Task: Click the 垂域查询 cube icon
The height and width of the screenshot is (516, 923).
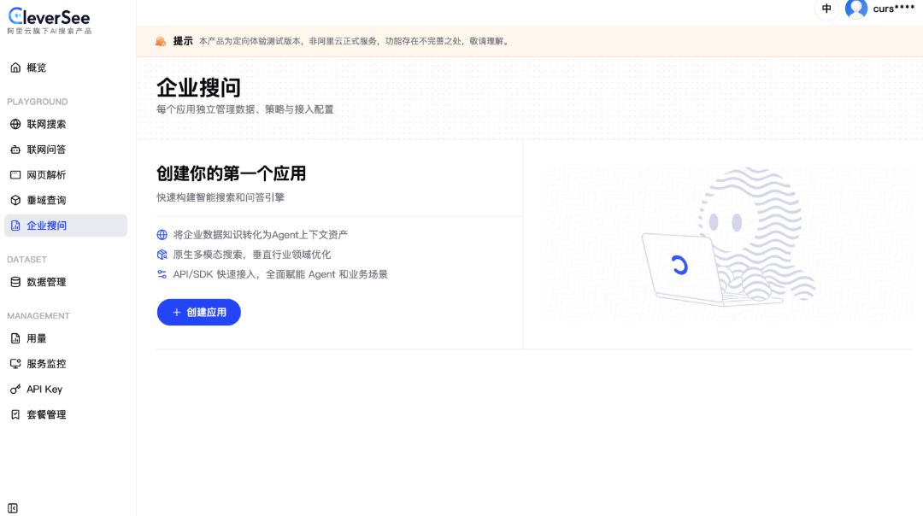Action: (15, 200)
